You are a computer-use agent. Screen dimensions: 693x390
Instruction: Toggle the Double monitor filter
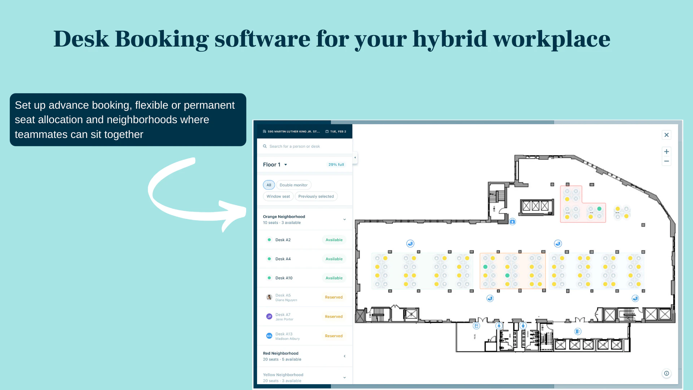pos(293,185)
